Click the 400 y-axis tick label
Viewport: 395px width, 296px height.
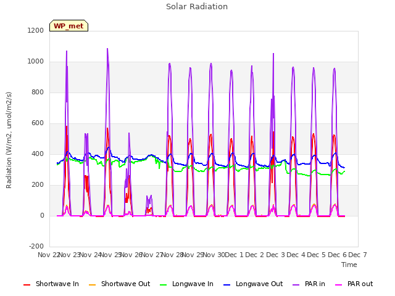[38, 154]
